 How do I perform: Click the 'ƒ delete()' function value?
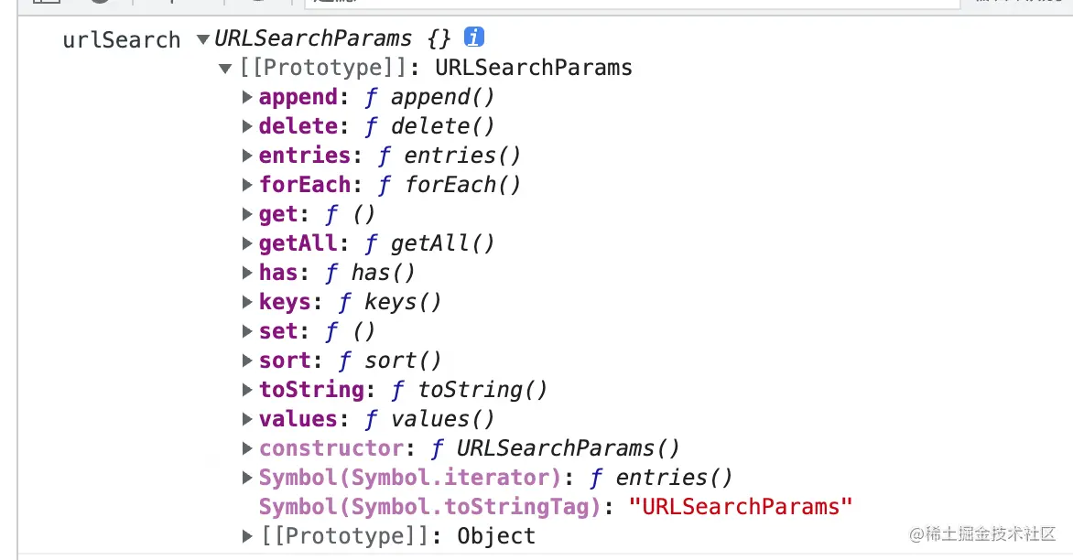pyautogui.click(x=429, y=126)
